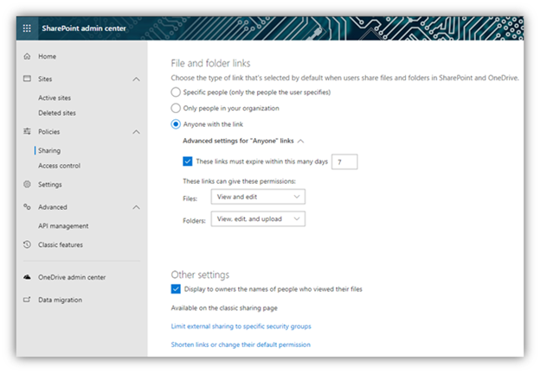The image size is (540, 373).
Task: Click 'Available on the classic sharing page' text
Action: [224, 308]
